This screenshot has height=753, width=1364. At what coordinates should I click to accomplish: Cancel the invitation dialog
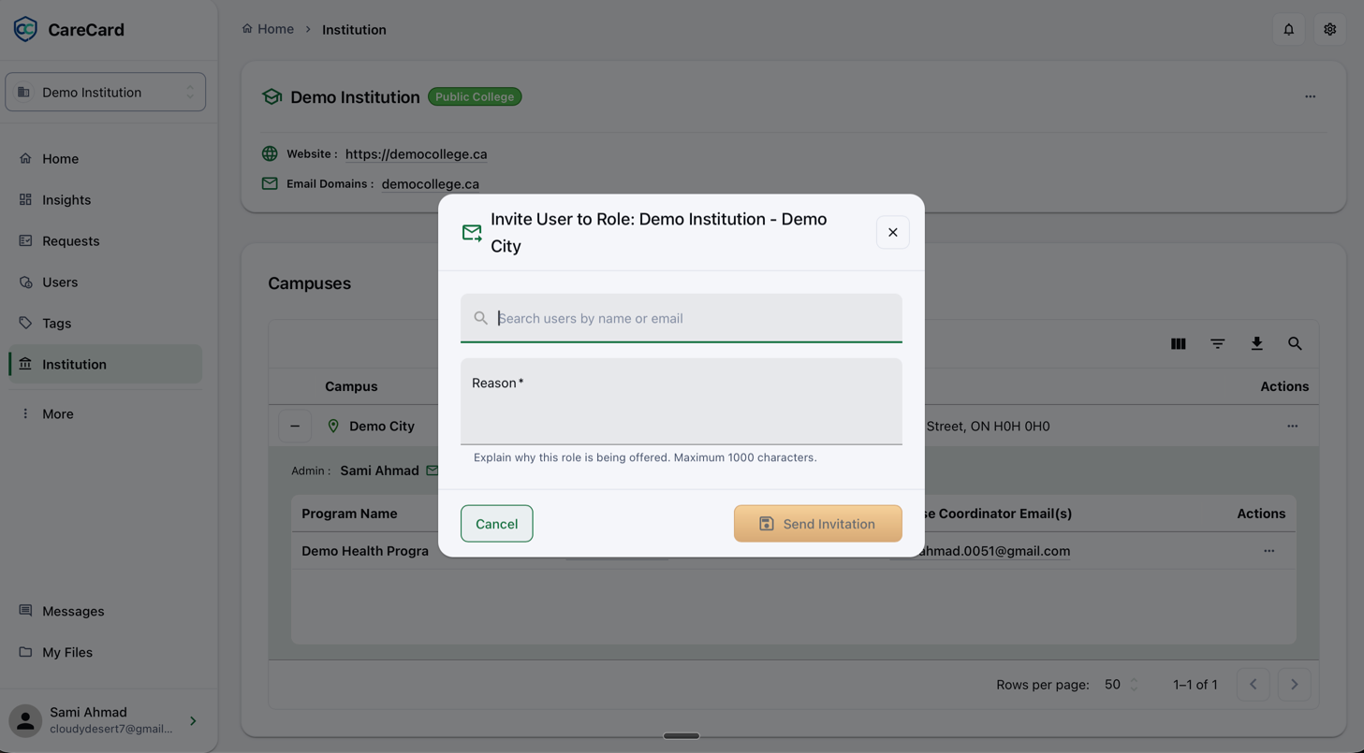coord(497,524)
